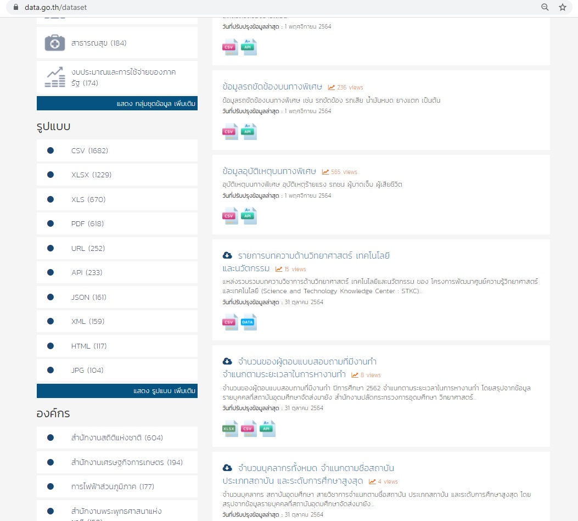Image resolution: width=578 pixels, height=521 pixels.
Task: Select the PDF (618) format filter
Action: pyautogui.click(x=87, y=223)
